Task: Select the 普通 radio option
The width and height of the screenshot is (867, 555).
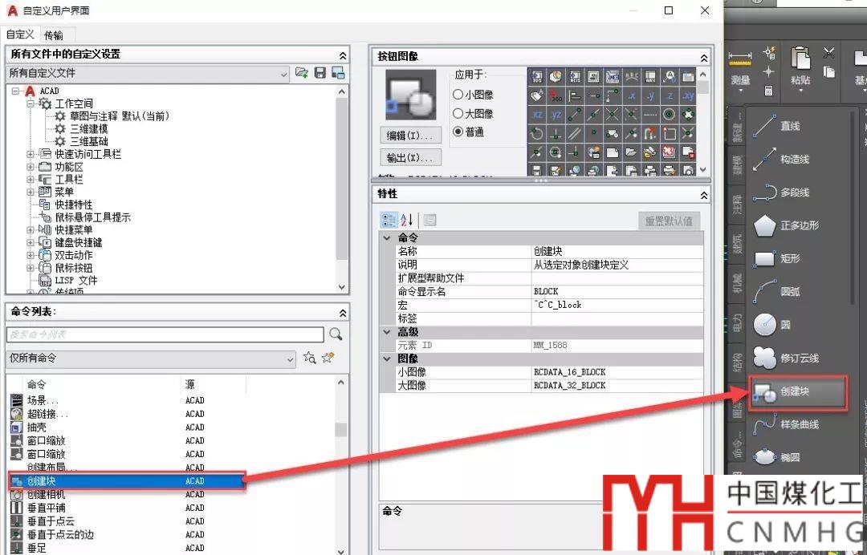Action: coord(458,132)
